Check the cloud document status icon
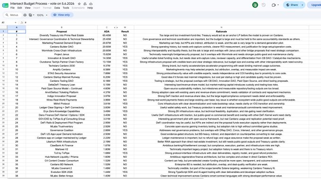321x179 pixels. pyautogui.click(x=91, y=4)
